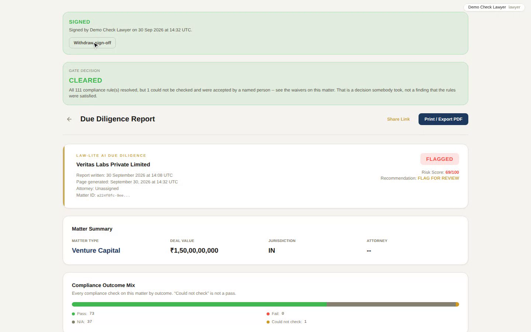
Task: Click Veritas Labs Private Limited title
Action: [x=113, y=165]
